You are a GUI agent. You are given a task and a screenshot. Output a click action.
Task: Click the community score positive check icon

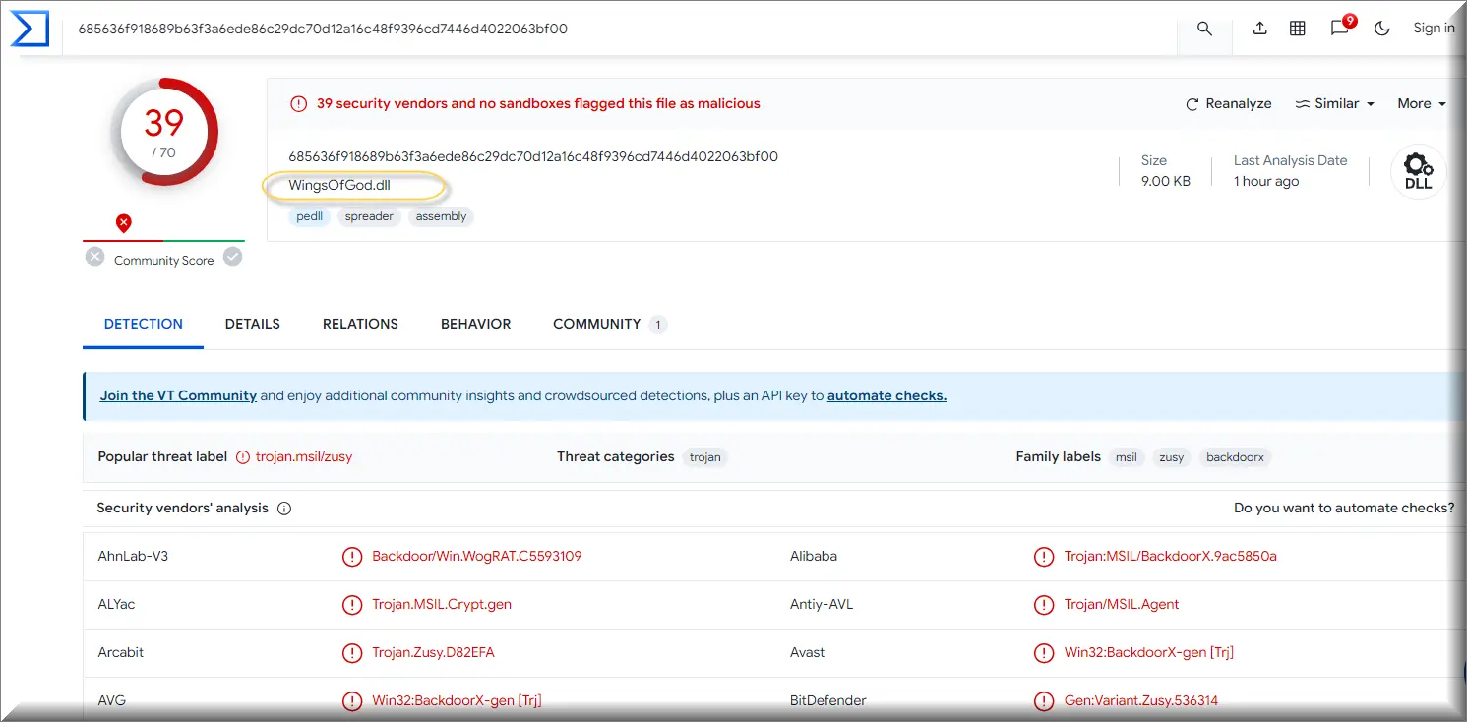pyautogui.click(x=232, y=257)
